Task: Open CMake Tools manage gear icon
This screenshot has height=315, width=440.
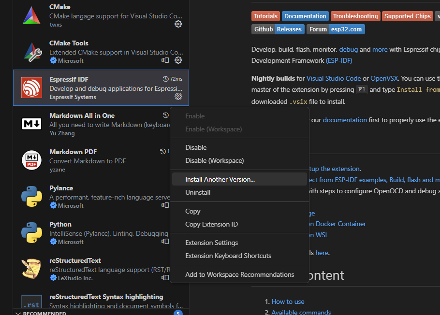Action: (178, 60)
